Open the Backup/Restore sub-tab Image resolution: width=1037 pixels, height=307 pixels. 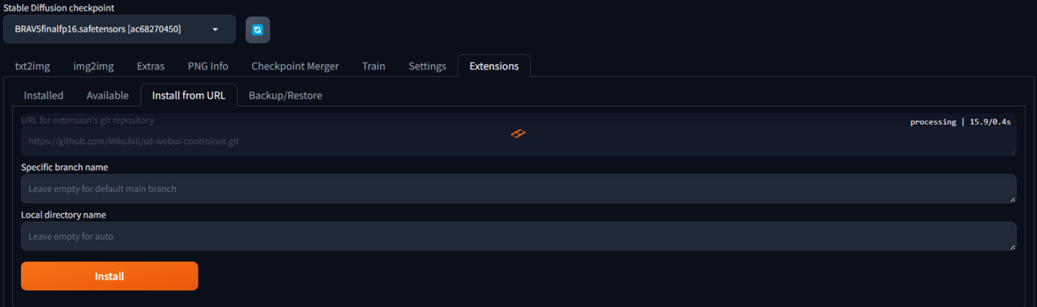click(285, 96)
